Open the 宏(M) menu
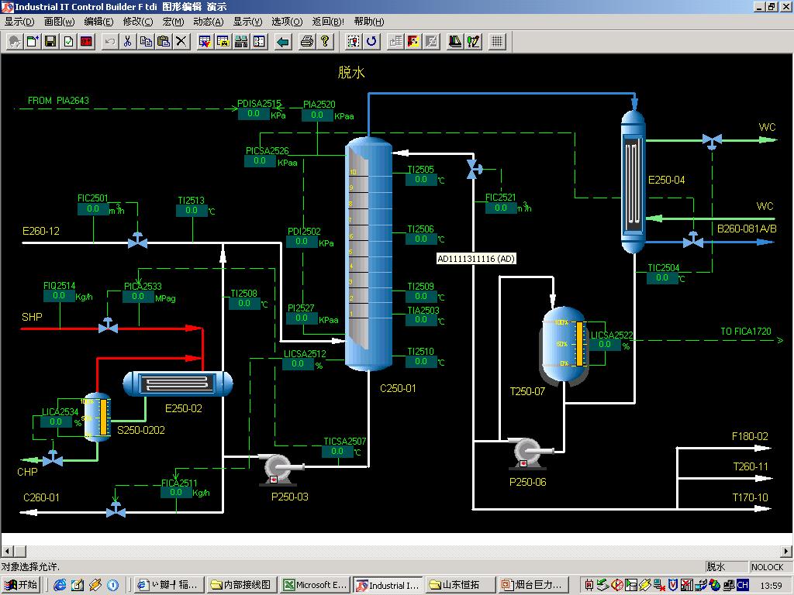Screen dimensions: 794x595 coord(174,22)
